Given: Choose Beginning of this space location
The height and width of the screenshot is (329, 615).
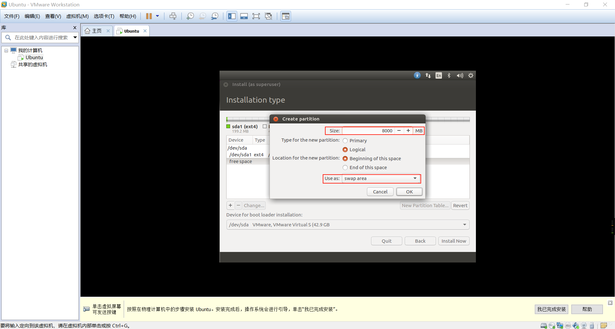Looking at the screenshot, I should 345,159.
